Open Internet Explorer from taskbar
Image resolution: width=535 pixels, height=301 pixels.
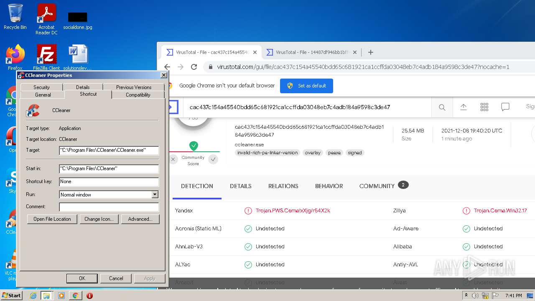(33, 296)
